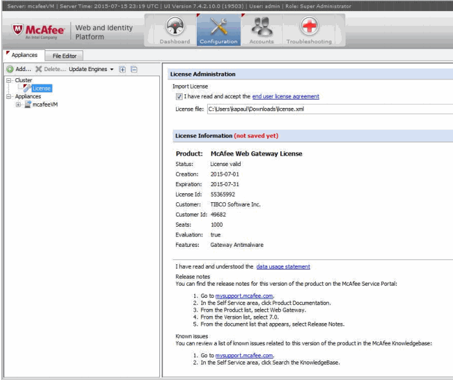
Task: Click the green Add icon
Action: (10, 69)
